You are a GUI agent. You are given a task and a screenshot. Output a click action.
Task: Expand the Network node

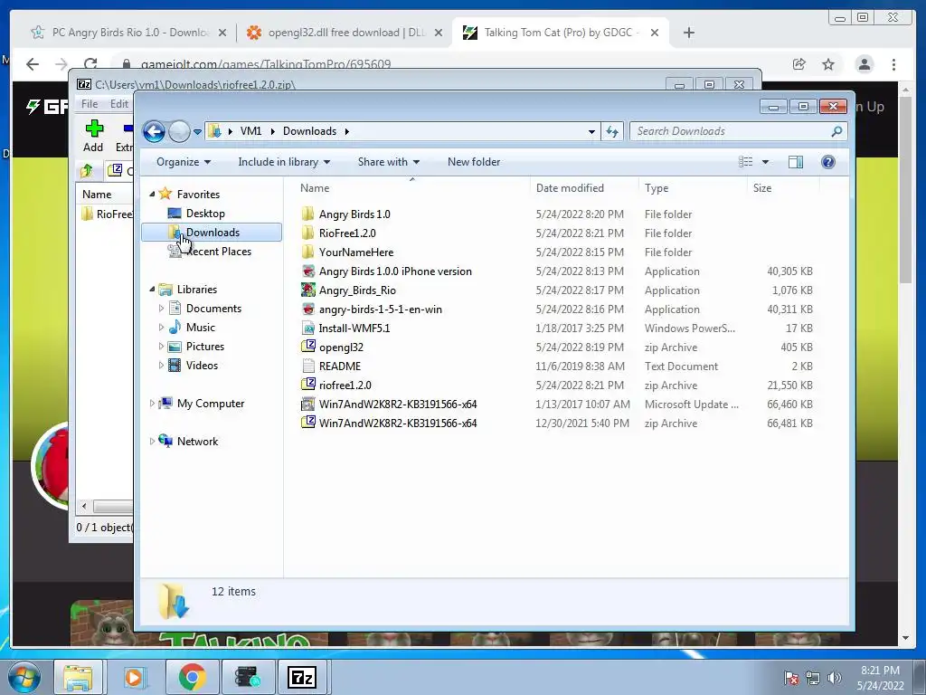pos(152,441)
